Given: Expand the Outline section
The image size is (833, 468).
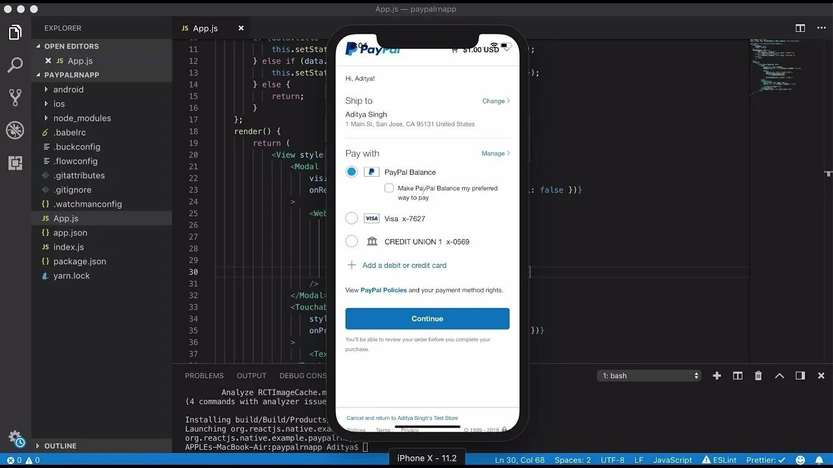Looking at the screenshot, I should coord(61,446).
